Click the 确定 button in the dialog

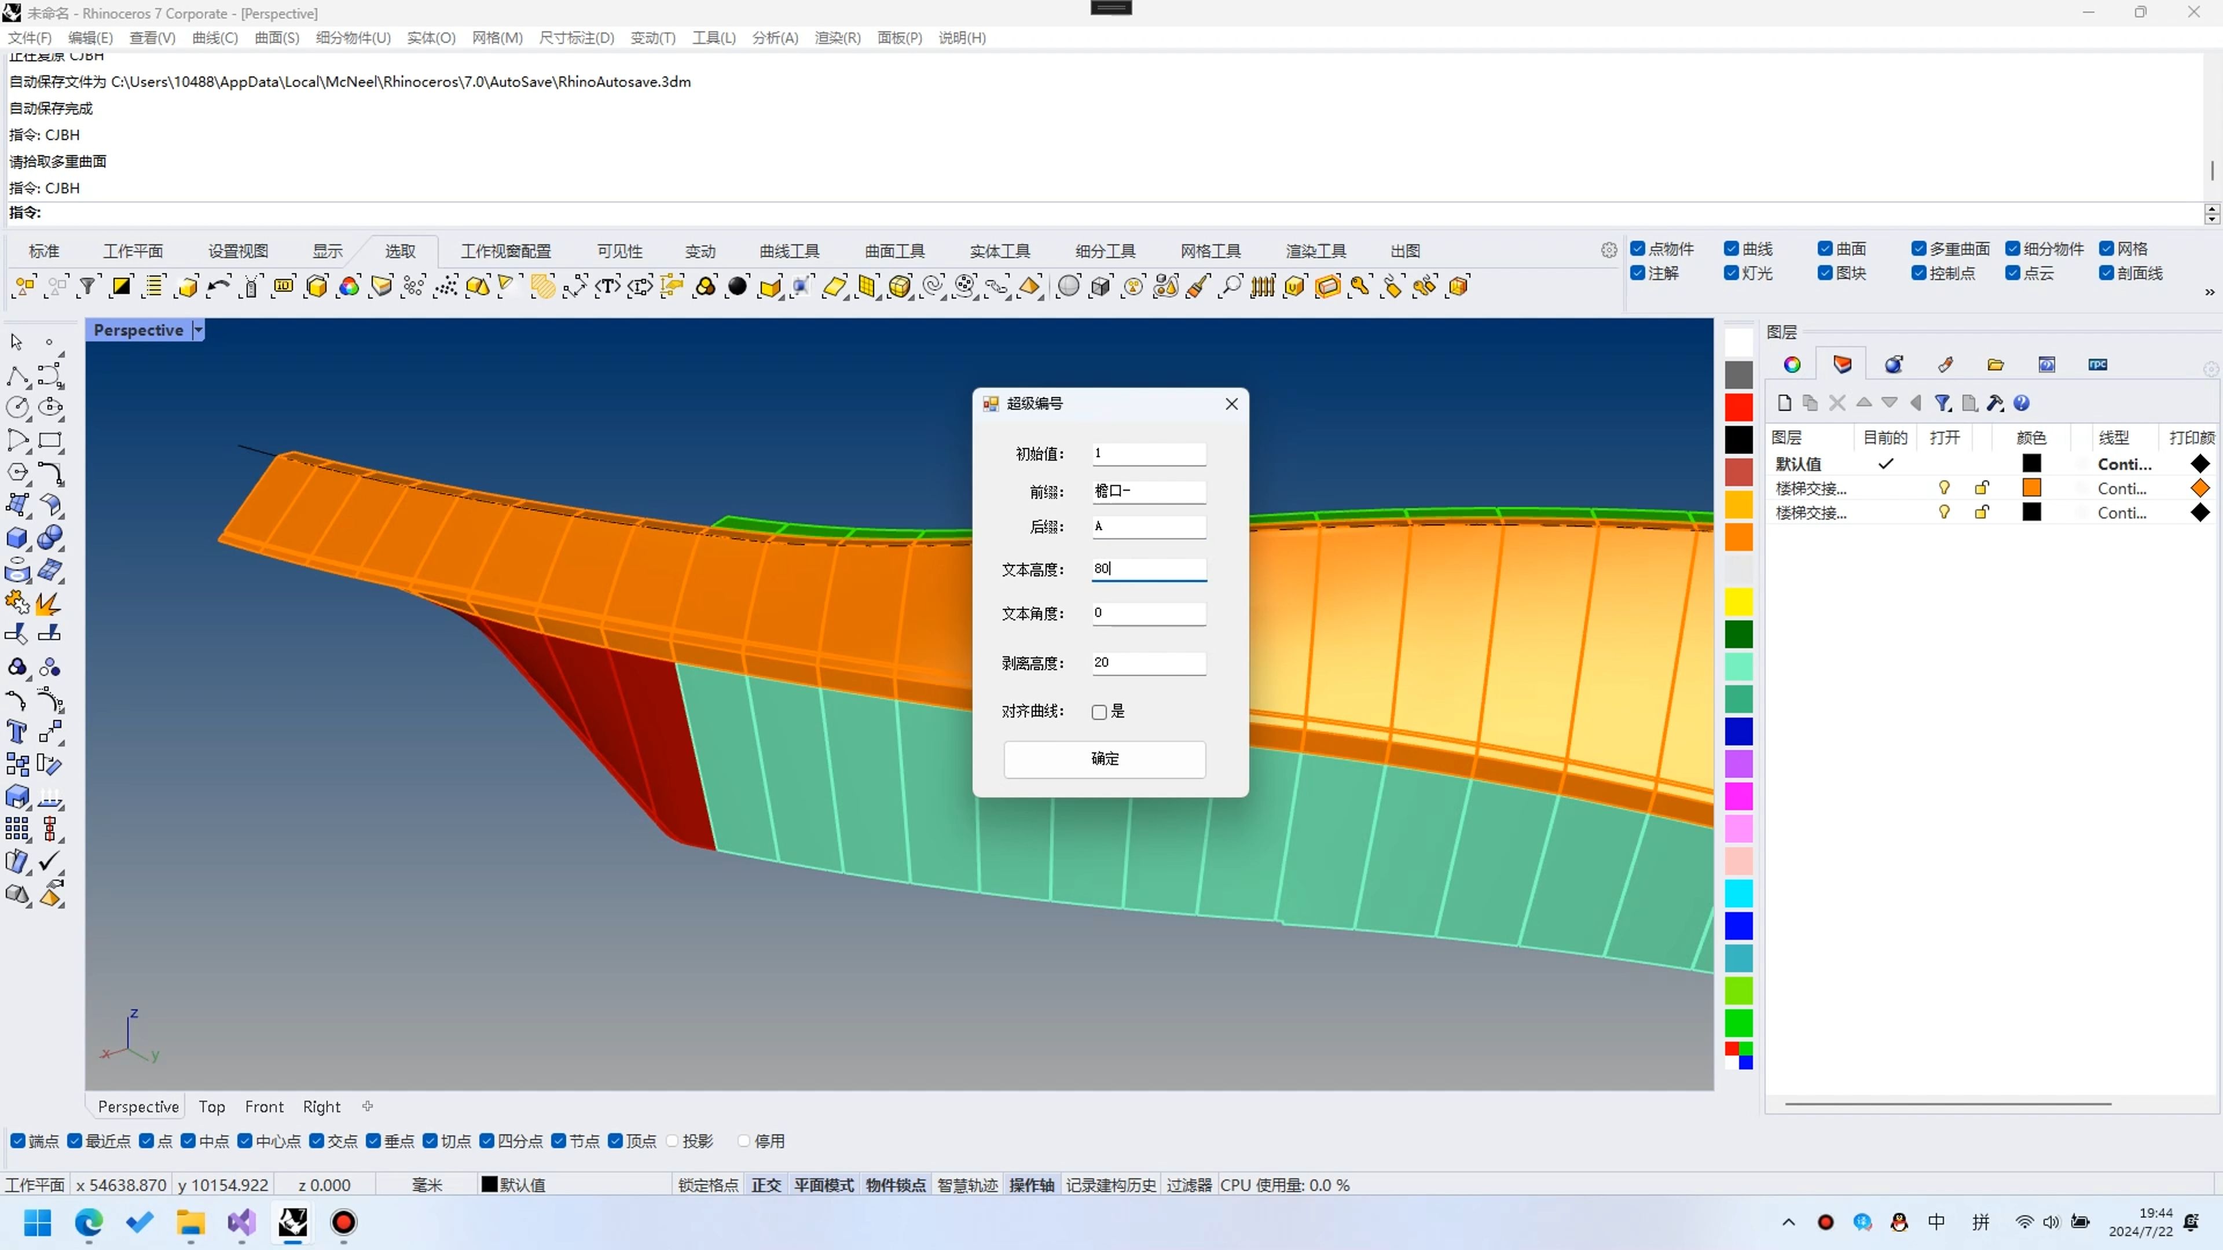[x=1105, y=759]
